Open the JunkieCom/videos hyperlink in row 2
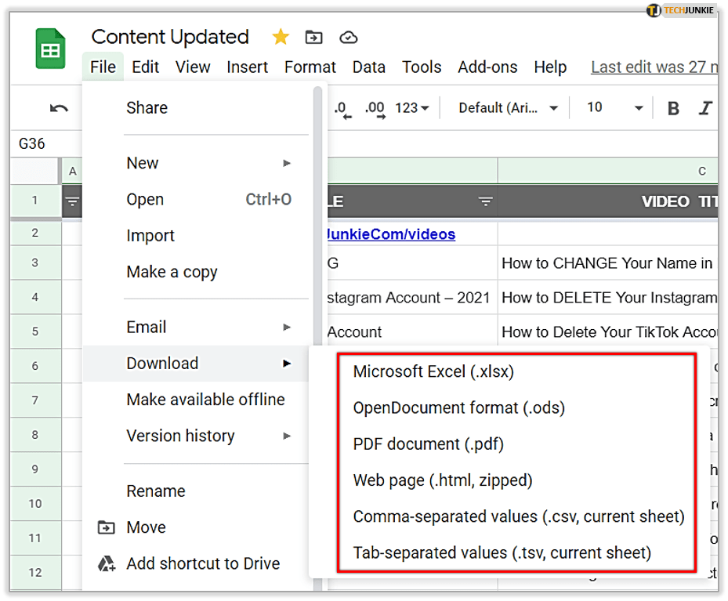Image resolution: width=728 pixels, height=601 pixels. coord(390,234)
